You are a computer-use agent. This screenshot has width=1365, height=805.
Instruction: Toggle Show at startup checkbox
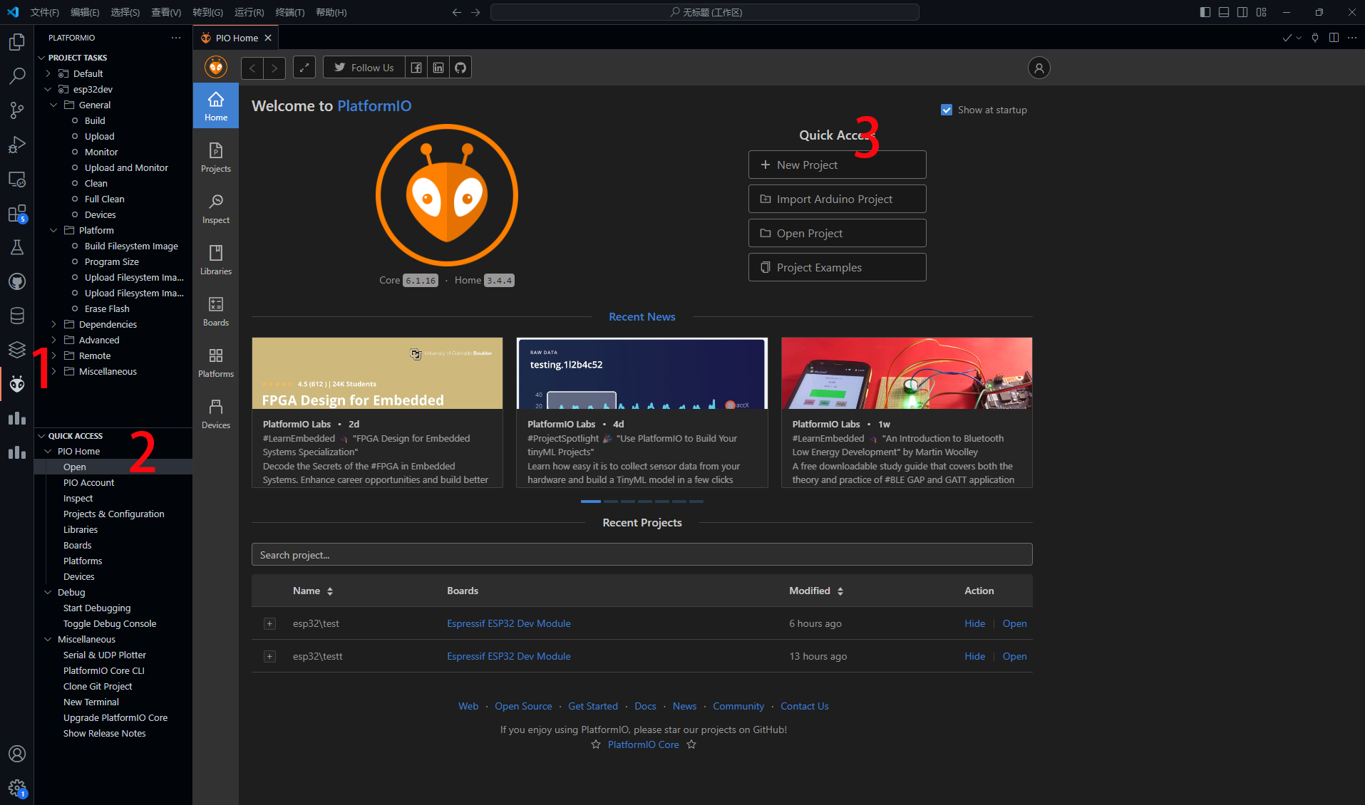click(947, 110)
